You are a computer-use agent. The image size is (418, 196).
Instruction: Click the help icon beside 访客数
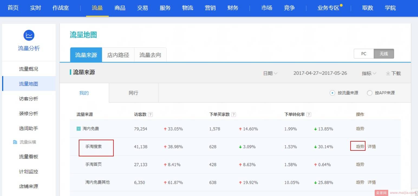coord(151,114)
